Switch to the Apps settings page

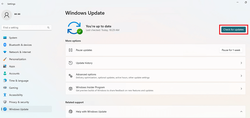pyautogui.click(x=12, y=66)
